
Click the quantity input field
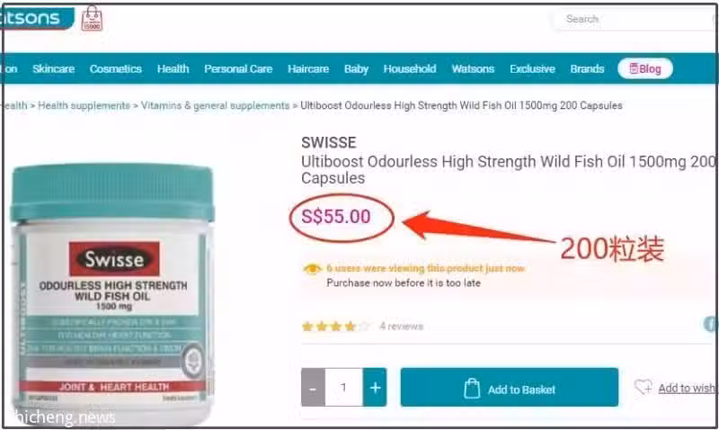344,388
